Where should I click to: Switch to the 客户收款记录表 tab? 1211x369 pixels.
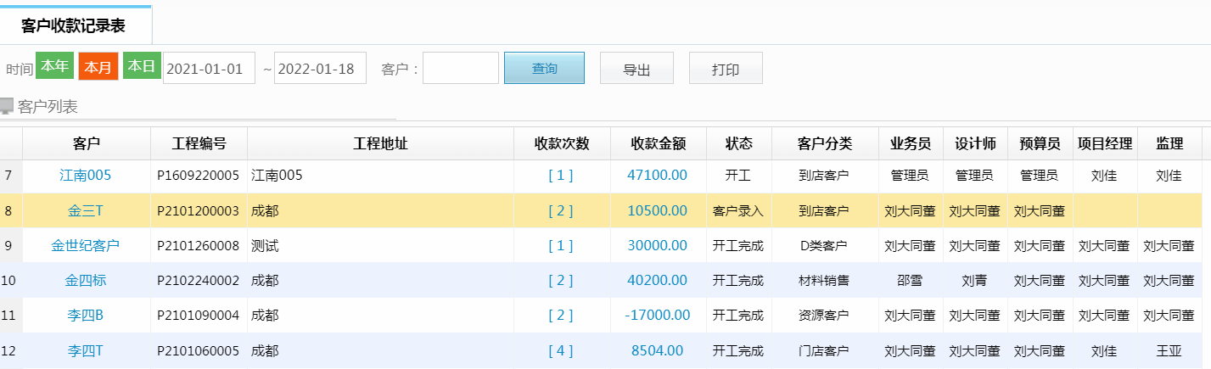pos(74,25)
